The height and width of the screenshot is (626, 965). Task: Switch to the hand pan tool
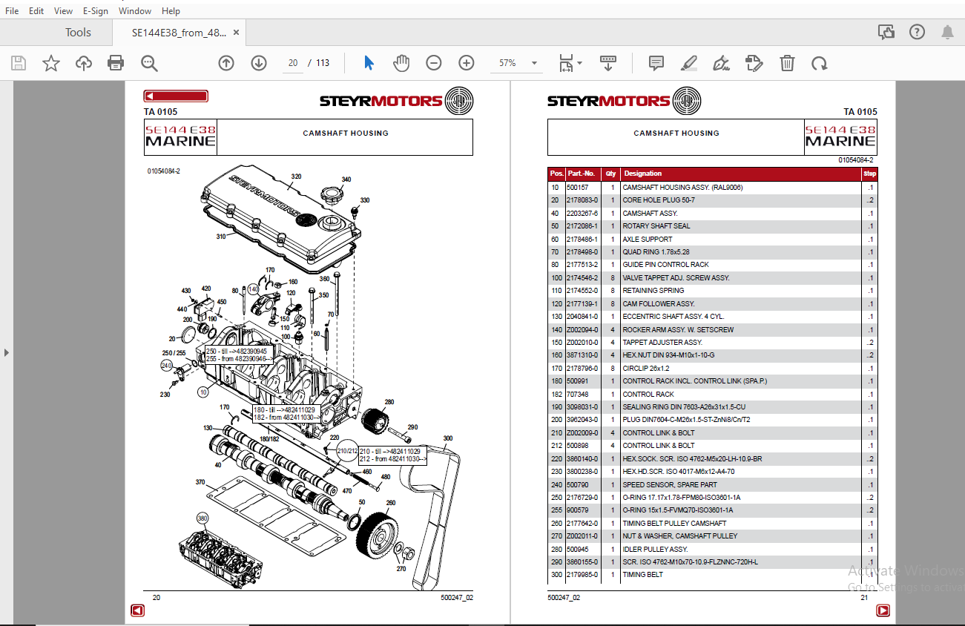coord(401,63)
